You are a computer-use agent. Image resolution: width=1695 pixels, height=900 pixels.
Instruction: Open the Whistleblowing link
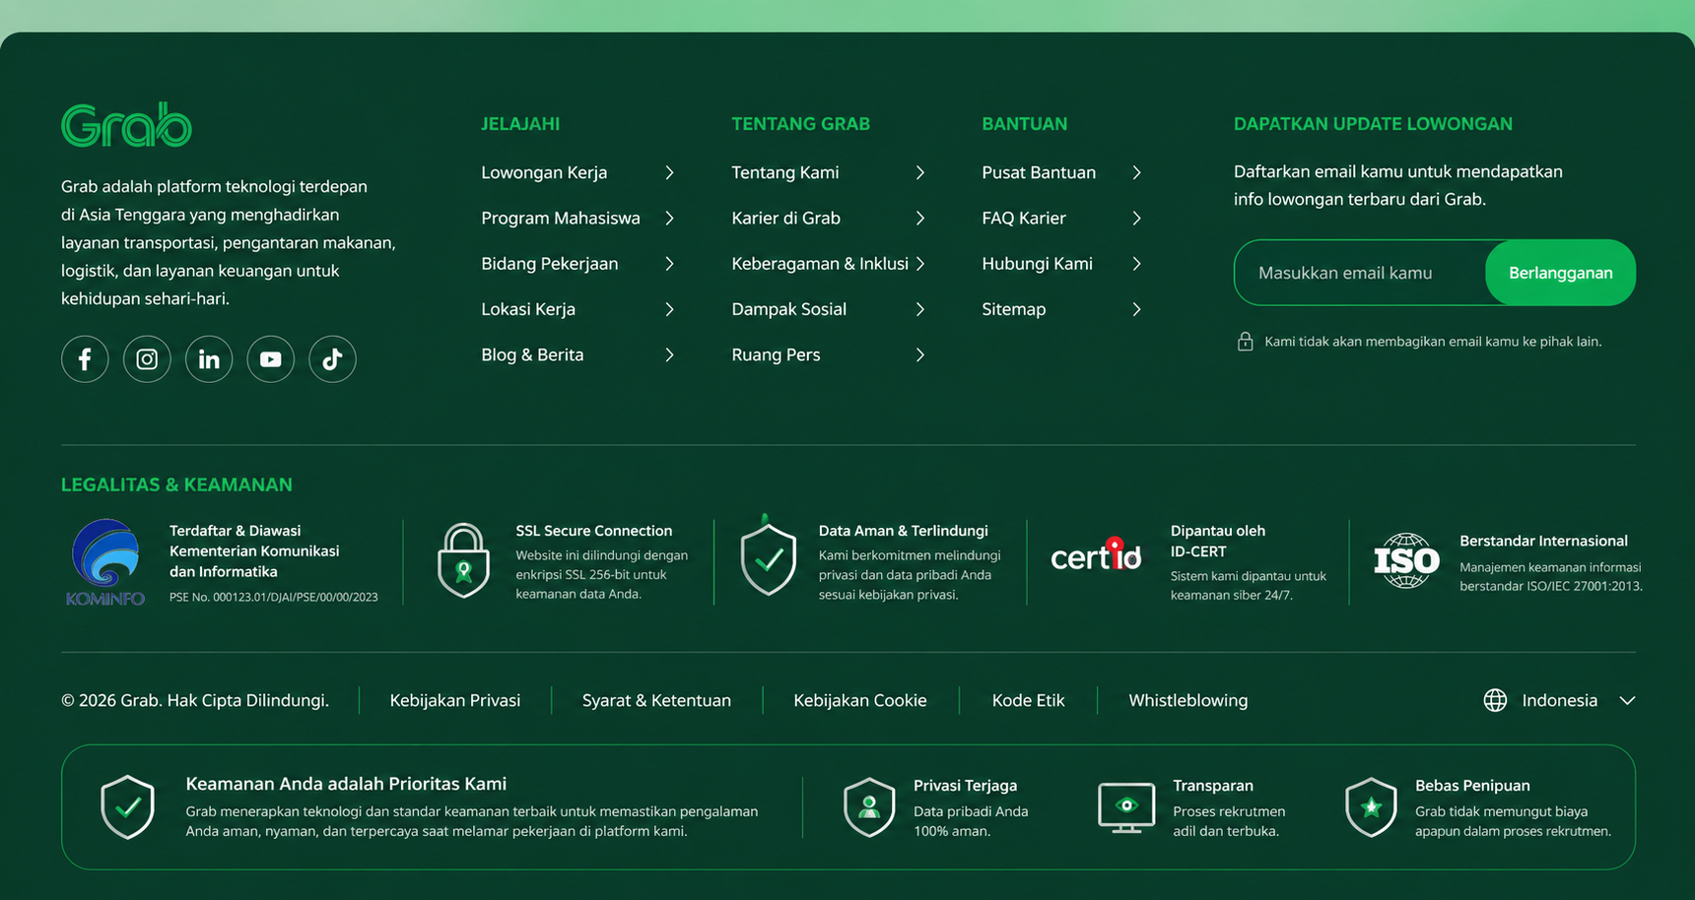(1188, 700)
